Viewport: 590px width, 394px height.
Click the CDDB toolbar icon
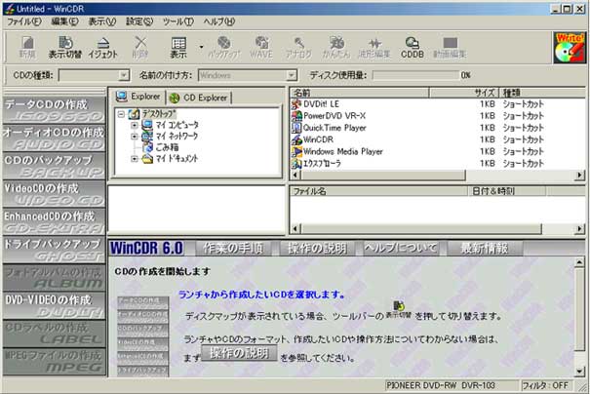[412, 47]
